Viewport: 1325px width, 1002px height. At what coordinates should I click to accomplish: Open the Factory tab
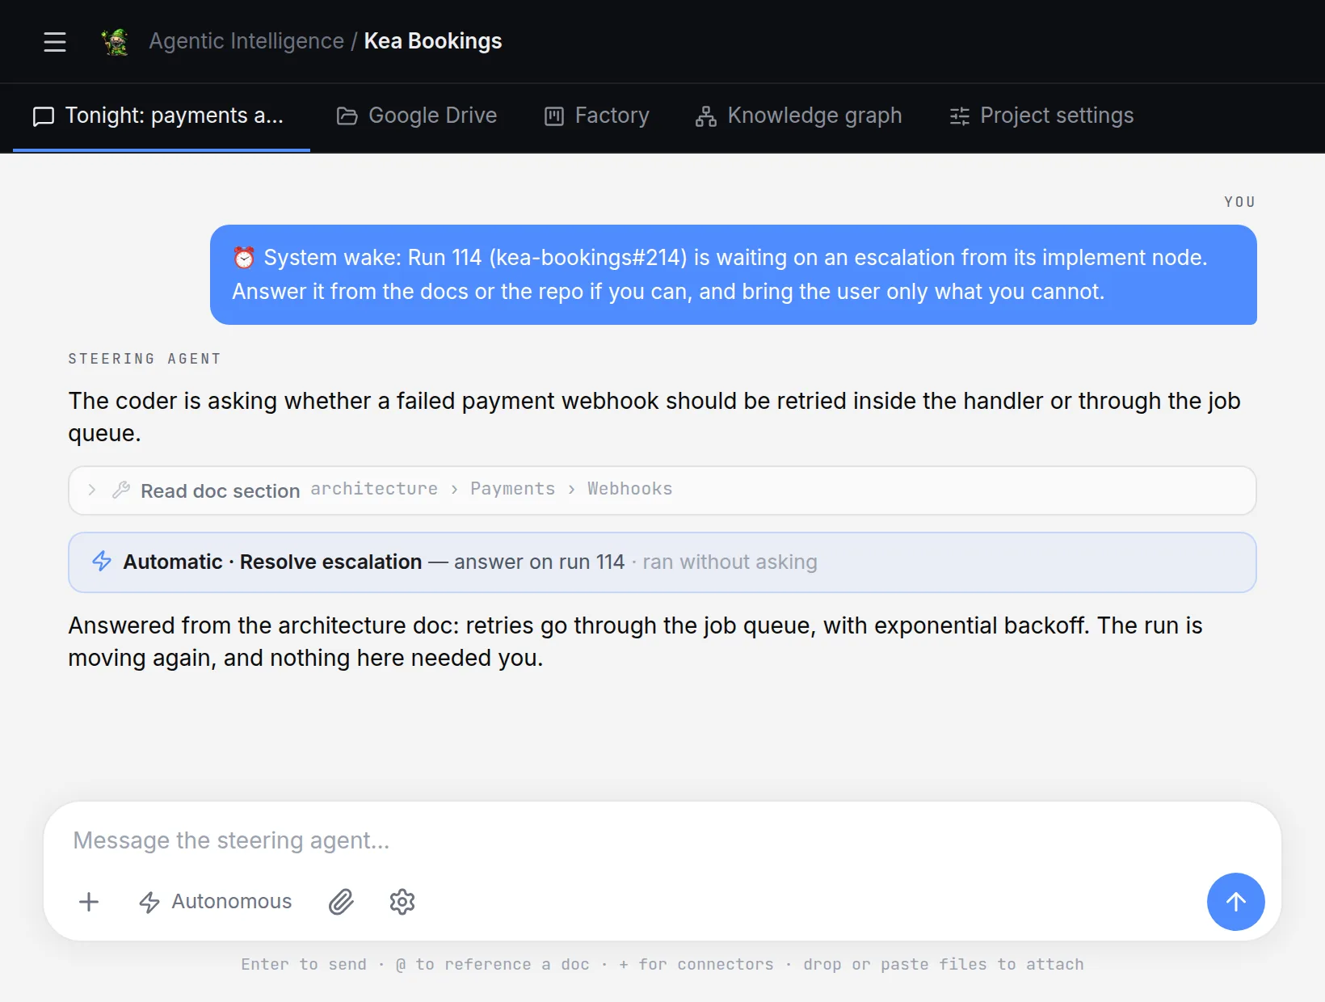597,116
